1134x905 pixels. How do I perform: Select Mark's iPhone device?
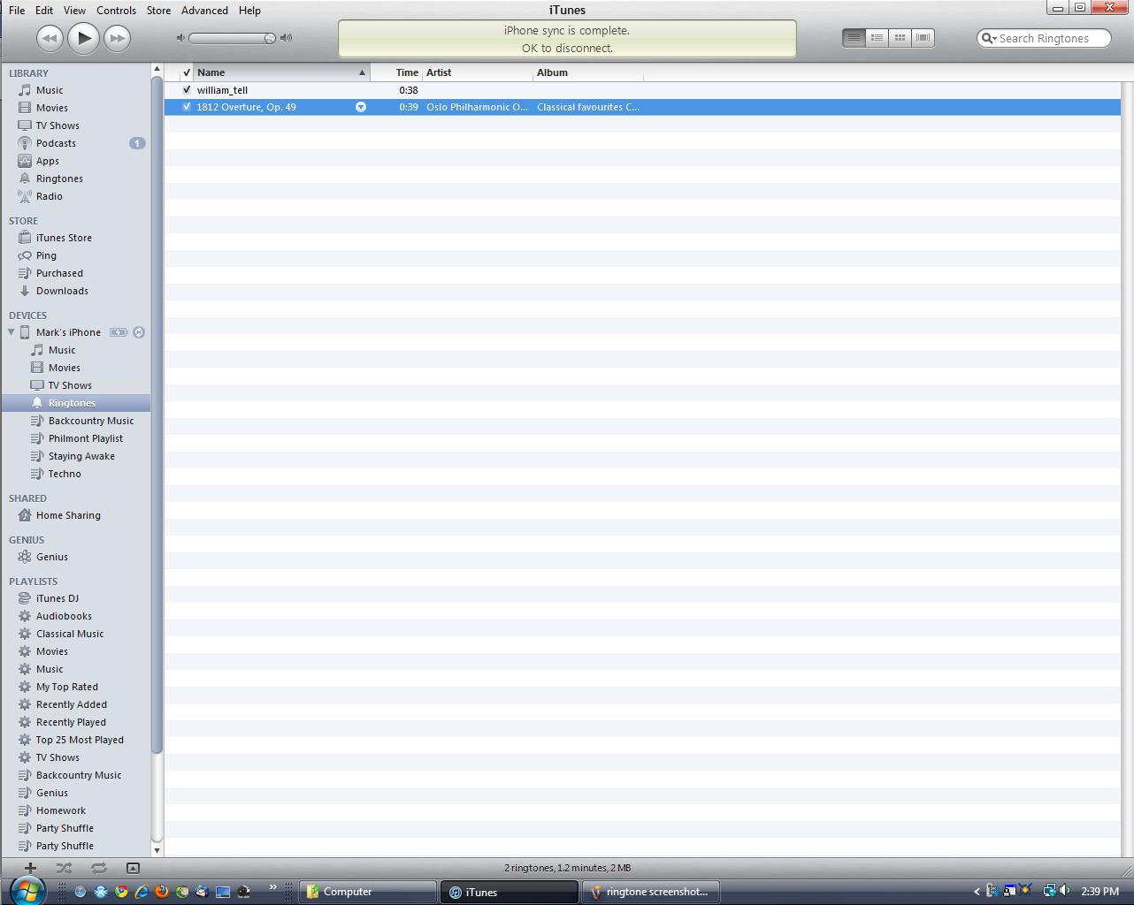coord(68,332)
